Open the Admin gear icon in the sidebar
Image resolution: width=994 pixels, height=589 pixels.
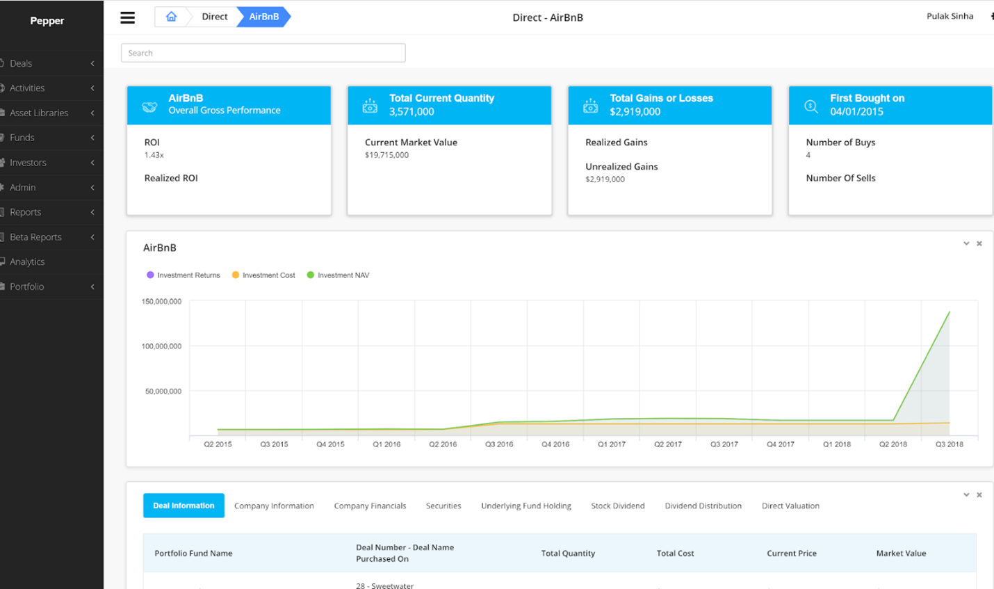tap(3, 187)
